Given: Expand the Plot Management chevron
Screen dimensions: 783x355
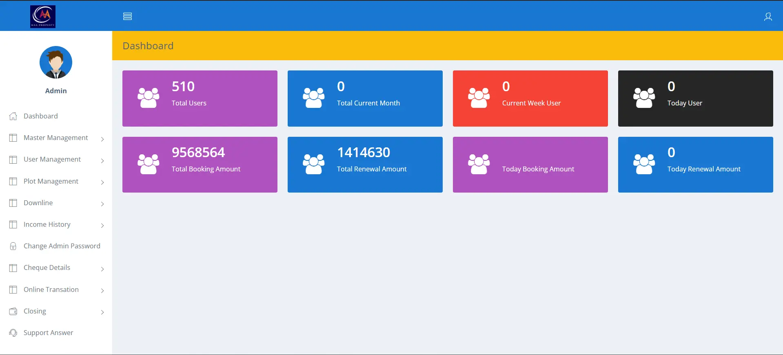Looking at the screenshot, I should (x=102, y=182).
